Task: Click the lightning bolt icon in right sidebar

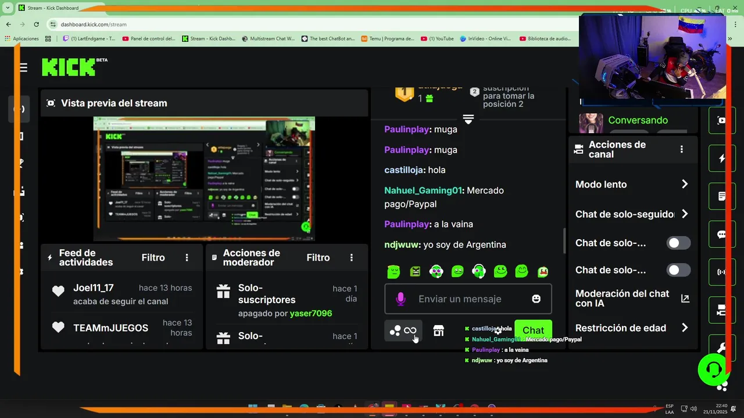Action: pos(721,158)
